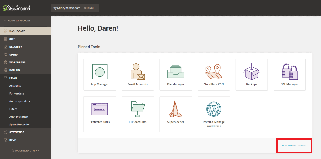Click the Cloudflare CDN label

[214, 84]
